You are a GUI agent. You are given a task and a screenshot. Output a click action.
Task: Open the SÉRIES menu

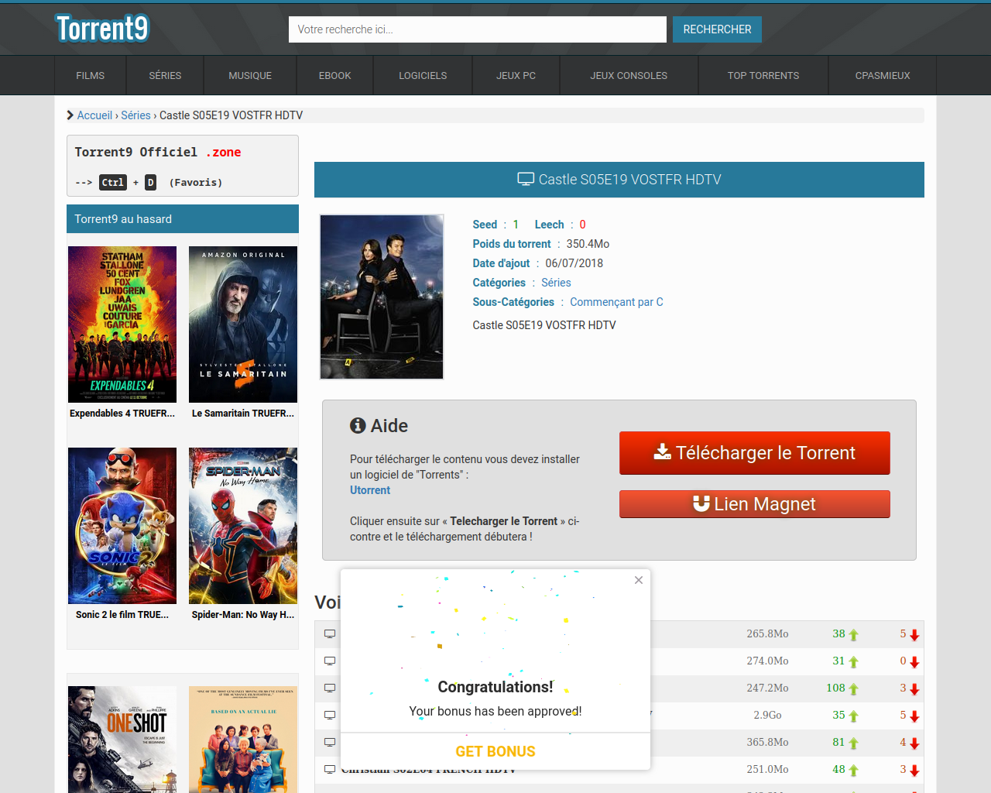pyautogui.click(x=165, y=75)
